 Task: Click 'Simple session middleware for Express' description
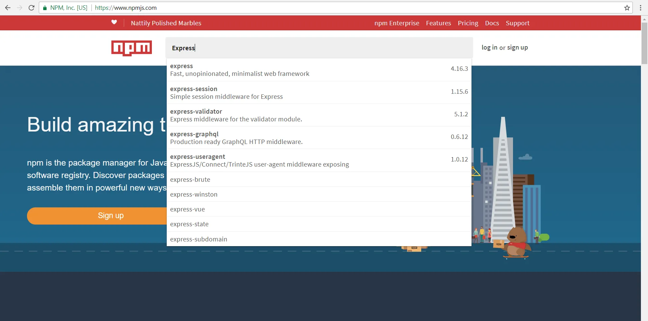(226, 97)
